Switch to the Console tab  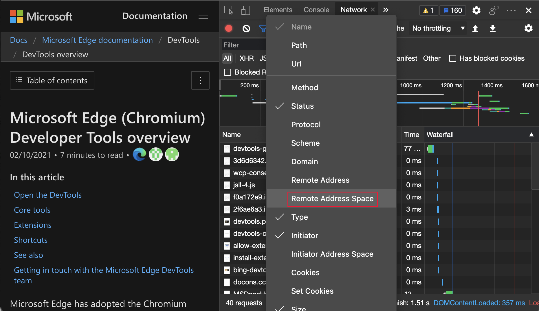[316, 10]
